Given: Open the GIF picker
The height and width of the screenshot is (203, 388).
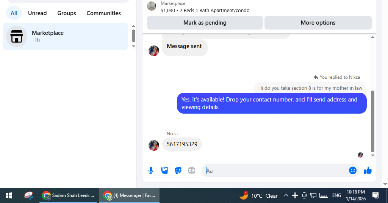Looking at the screenshot, I should [192, 170].
